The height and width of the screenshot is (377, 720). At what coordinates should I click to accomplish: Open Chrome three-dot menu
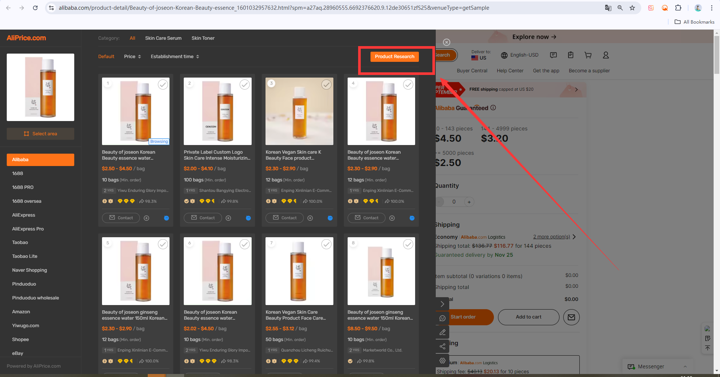711,7
